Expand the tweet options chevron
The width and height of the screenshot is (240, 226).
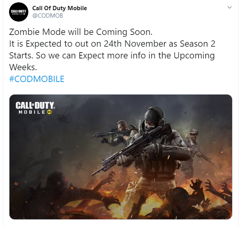[229, 7]
